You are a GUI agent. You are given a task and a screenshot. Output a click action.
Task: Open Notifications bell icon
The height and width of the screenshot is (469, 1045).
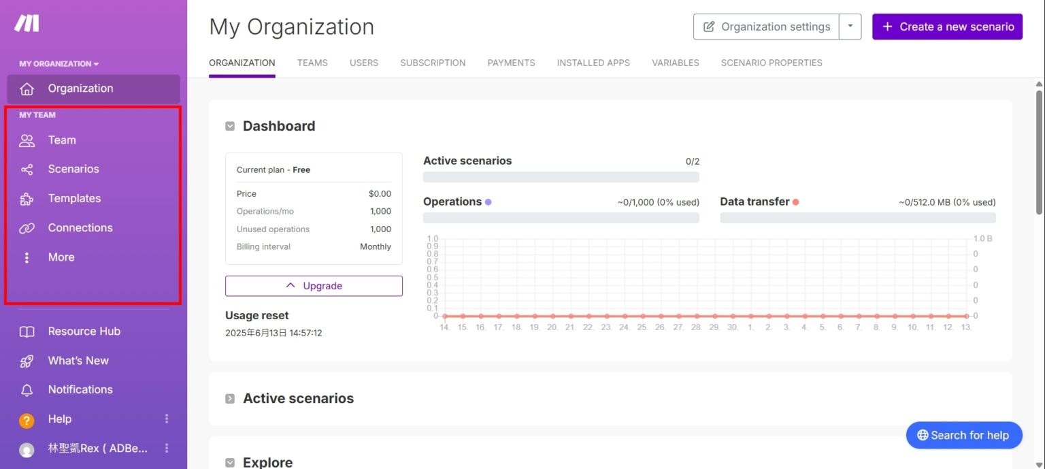point(27,390)
